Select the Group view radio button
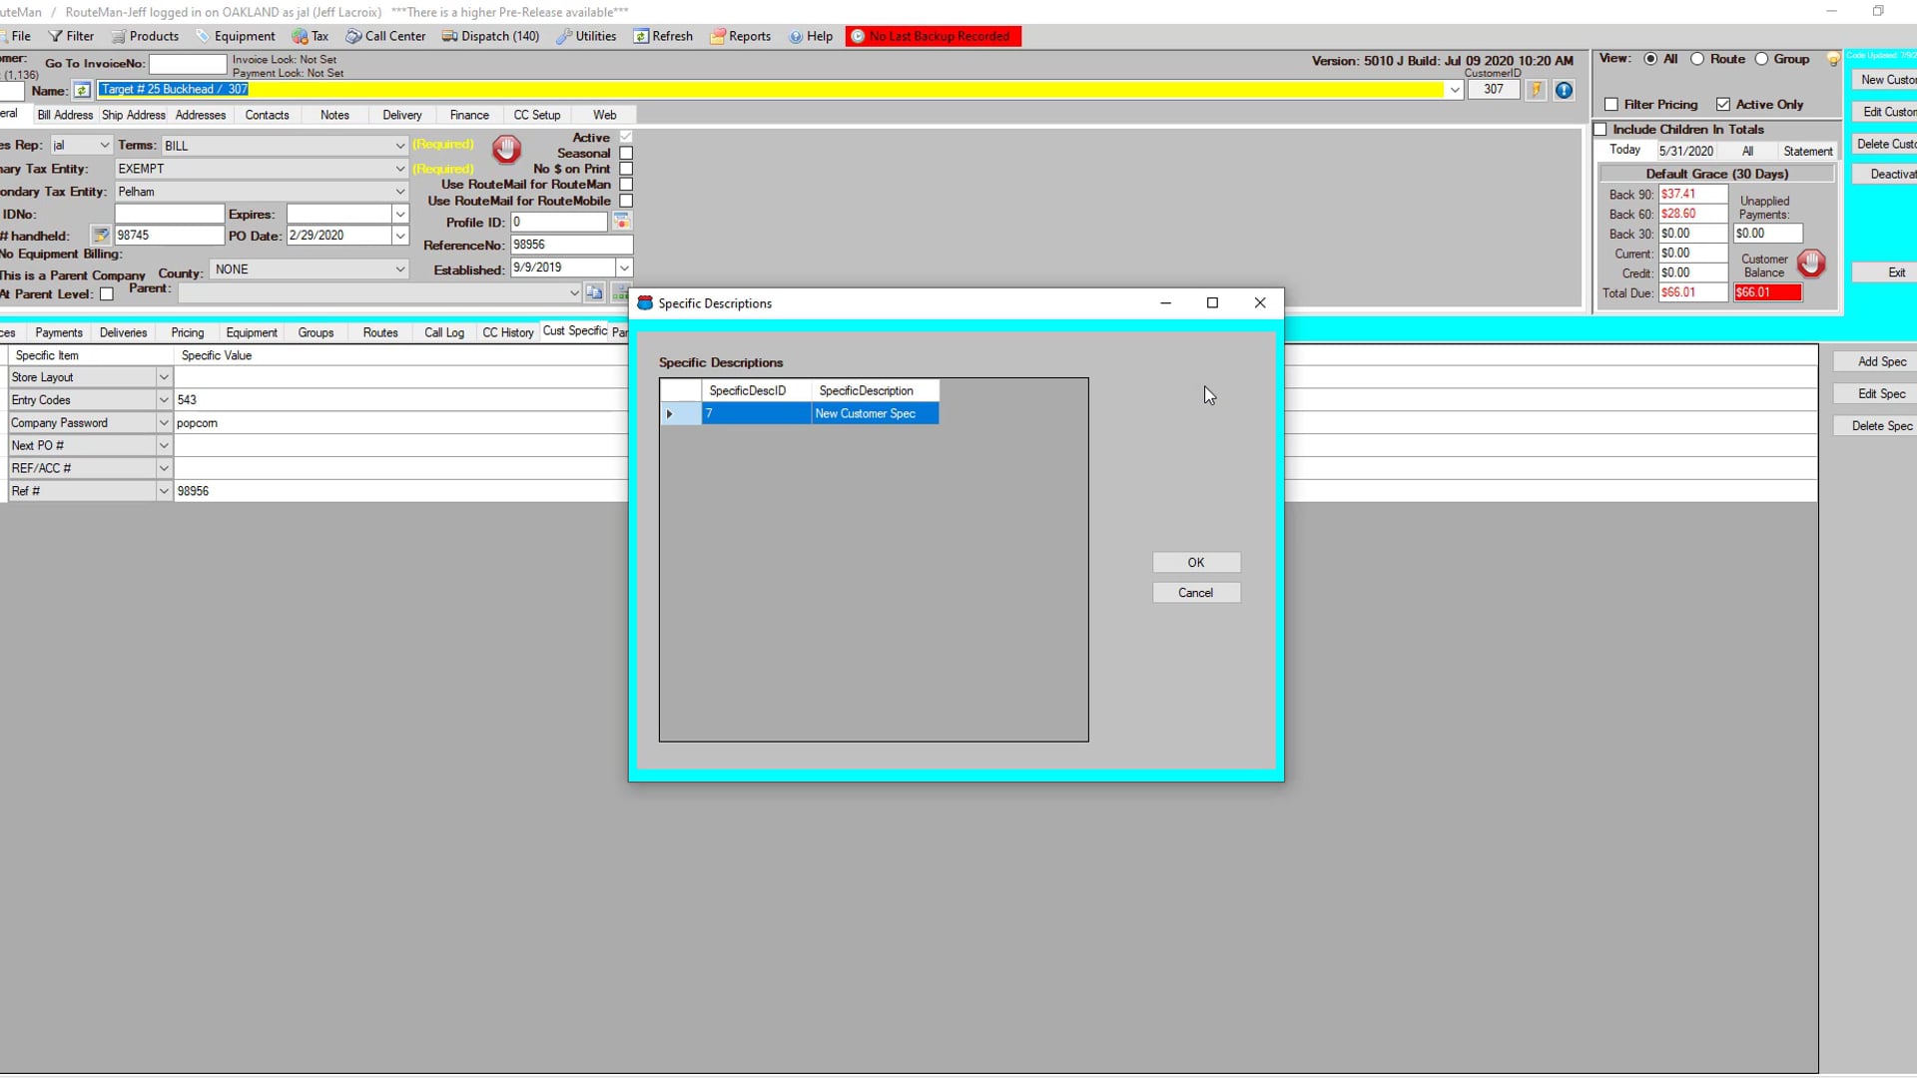Image resolution: width=1917 pixels, height=1078 pixels. [x=1762, y=59]
